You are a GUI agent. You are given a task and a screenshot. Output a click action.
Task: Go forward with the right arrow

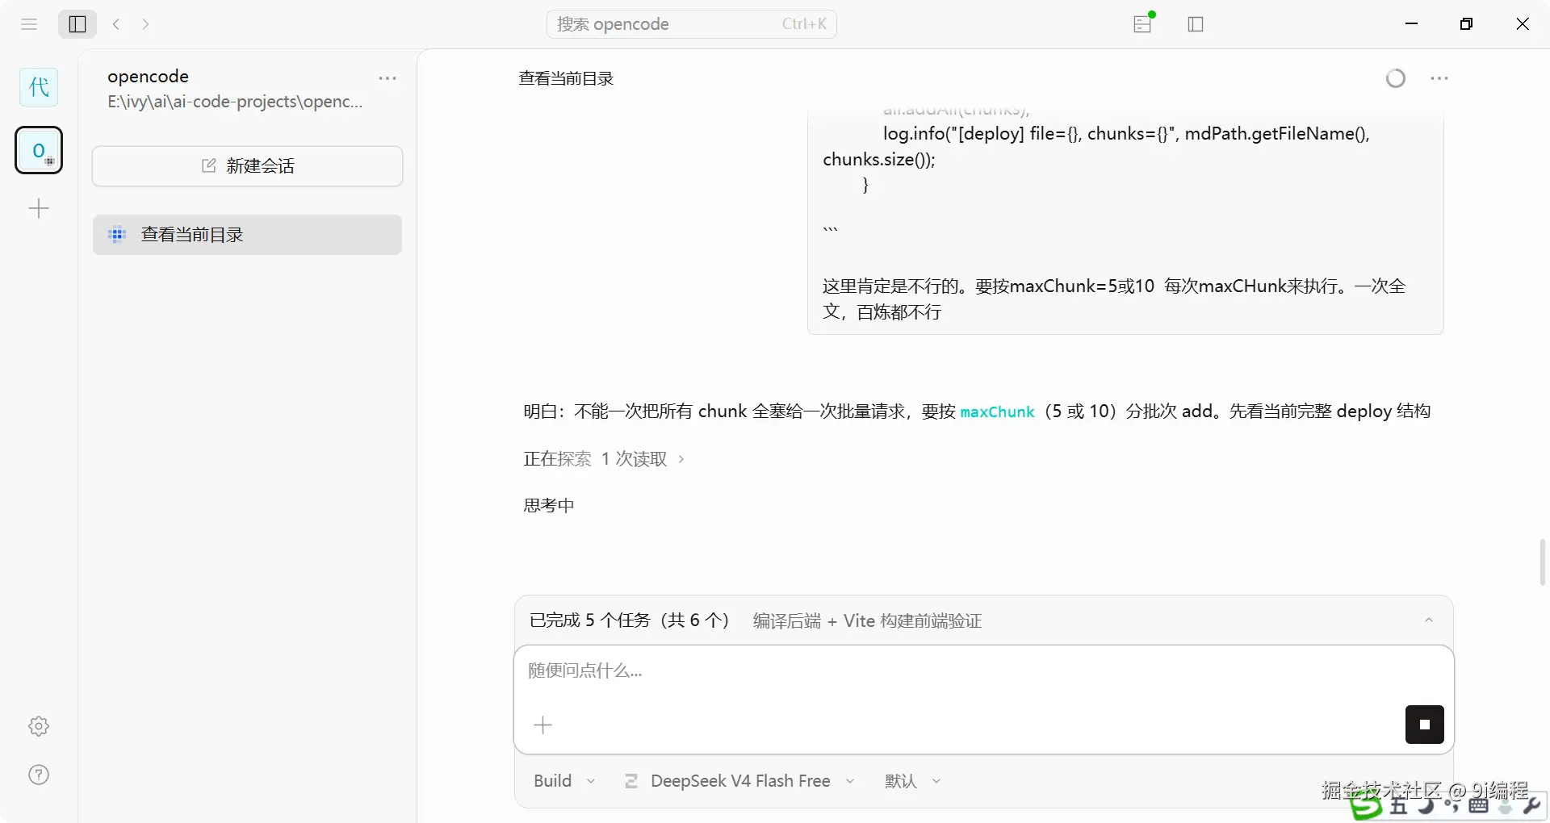(145, 24)
